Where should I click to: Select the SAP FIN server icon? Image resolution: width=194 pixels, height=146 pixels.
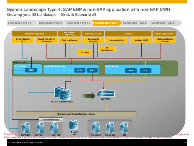[x=54, y=127]
